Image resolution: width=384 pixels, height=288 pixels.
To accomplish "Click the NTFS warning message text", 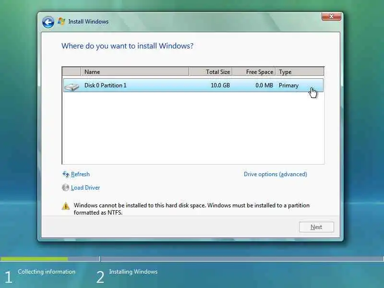I will pos(192,209).
